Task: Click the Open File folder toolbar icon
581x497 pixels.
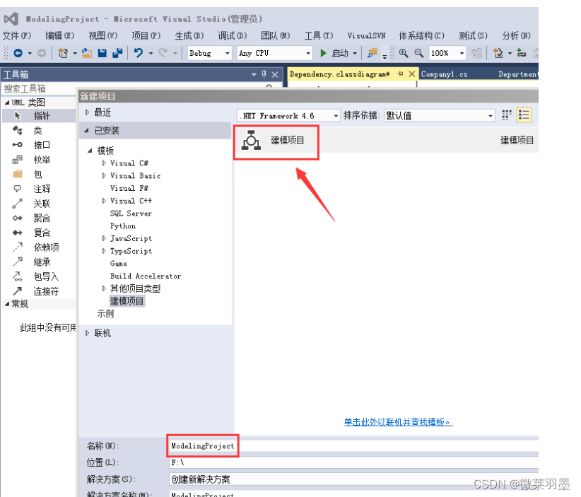Action: 87,53
